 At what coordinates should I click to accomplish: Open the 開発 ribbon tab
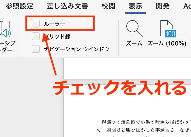coord(163,6)
